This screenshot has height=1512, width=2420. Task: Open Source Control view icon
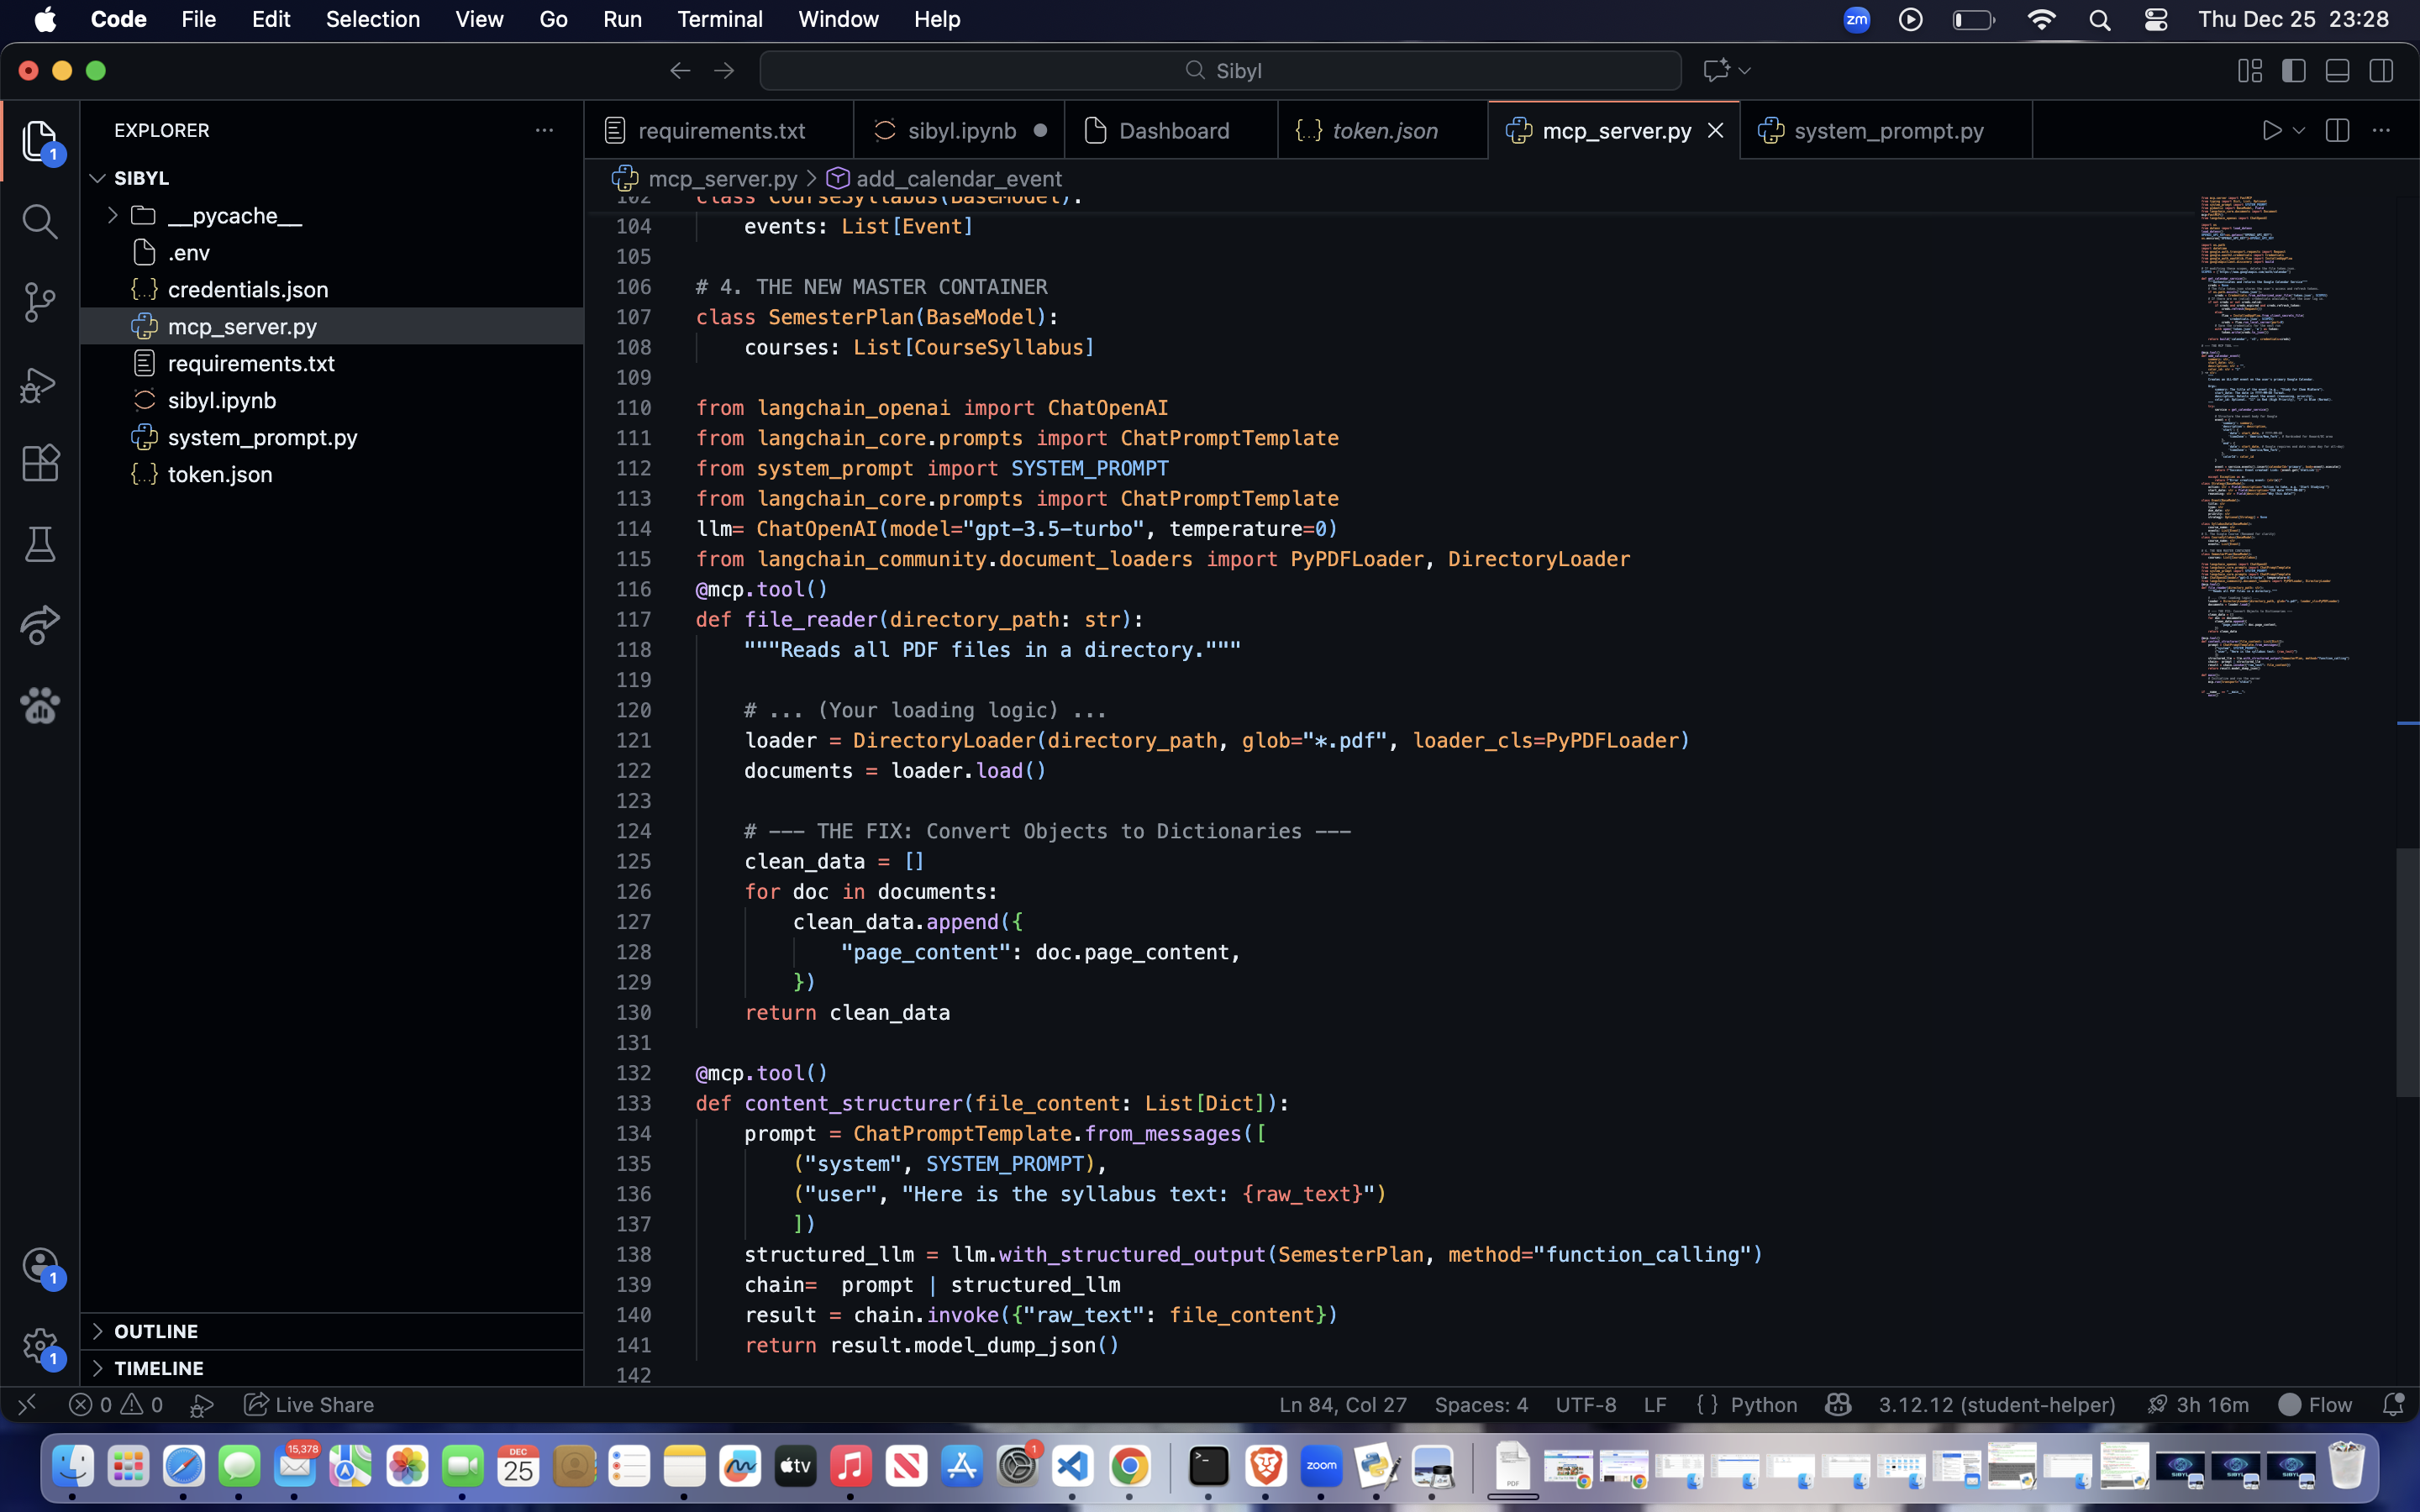pos(39,302)
